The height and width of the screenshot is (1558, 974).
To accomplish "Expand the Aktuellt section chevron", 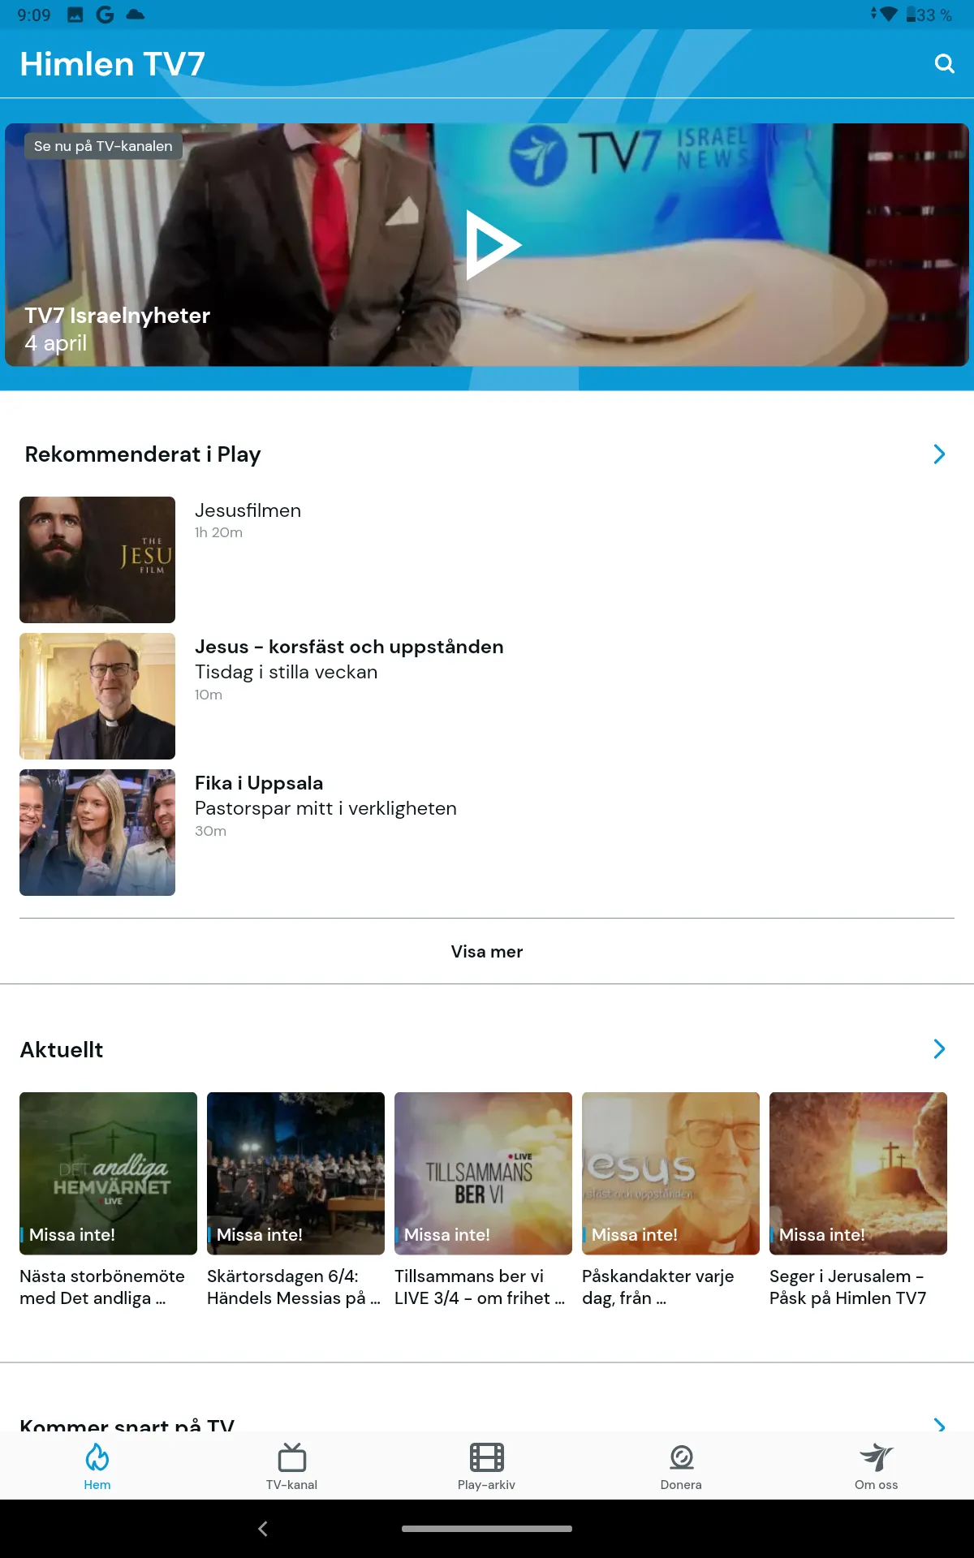I will coord(939,1049).
